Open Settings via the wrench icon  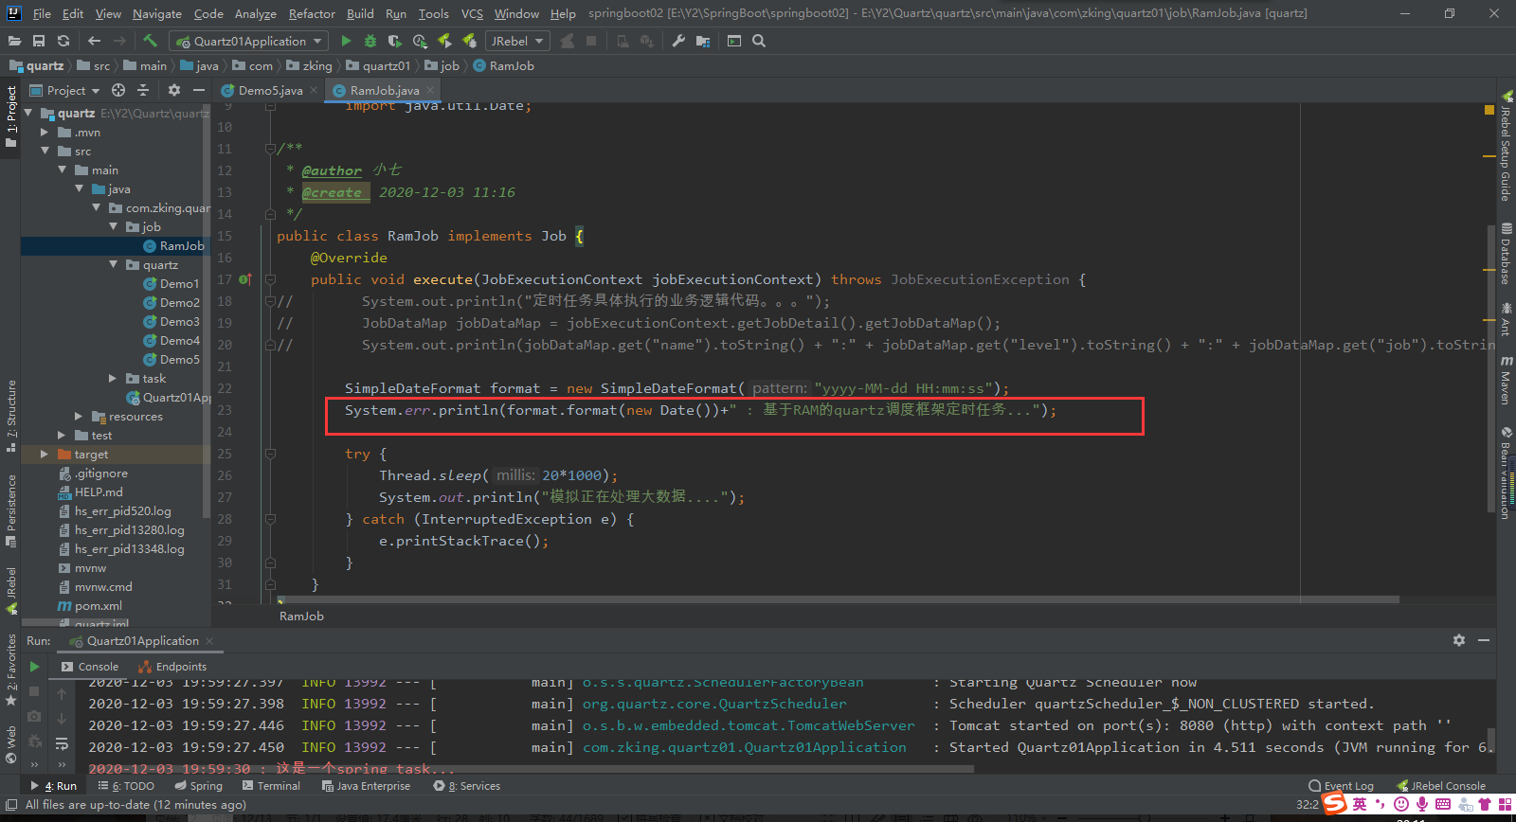click(x=678, y=41)
